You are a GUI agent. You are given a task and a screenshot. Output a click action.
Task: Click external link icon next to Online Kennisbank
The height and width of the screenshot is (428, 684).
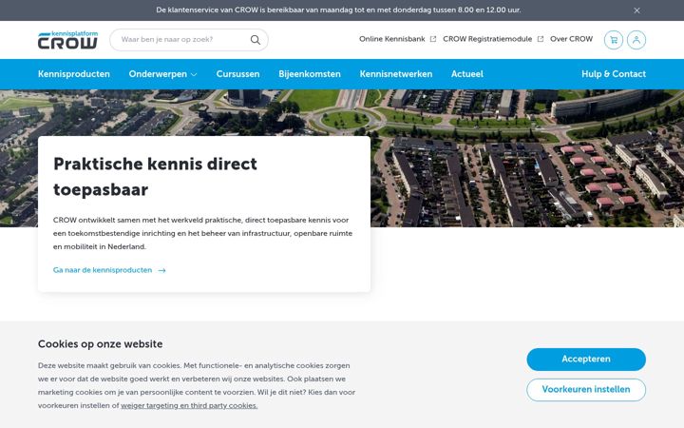point(433,39)
